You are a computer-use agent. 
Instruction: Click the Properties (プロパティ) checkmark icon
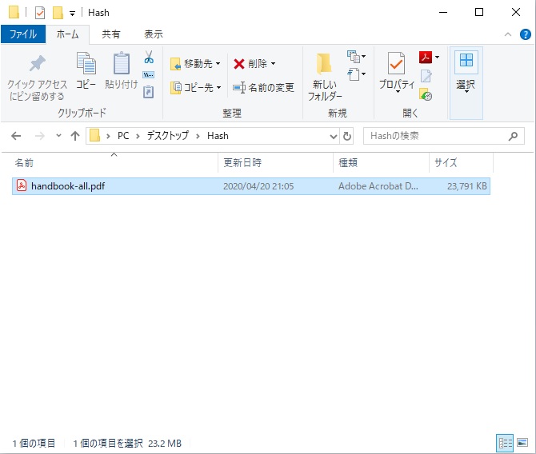pos(396,63)
